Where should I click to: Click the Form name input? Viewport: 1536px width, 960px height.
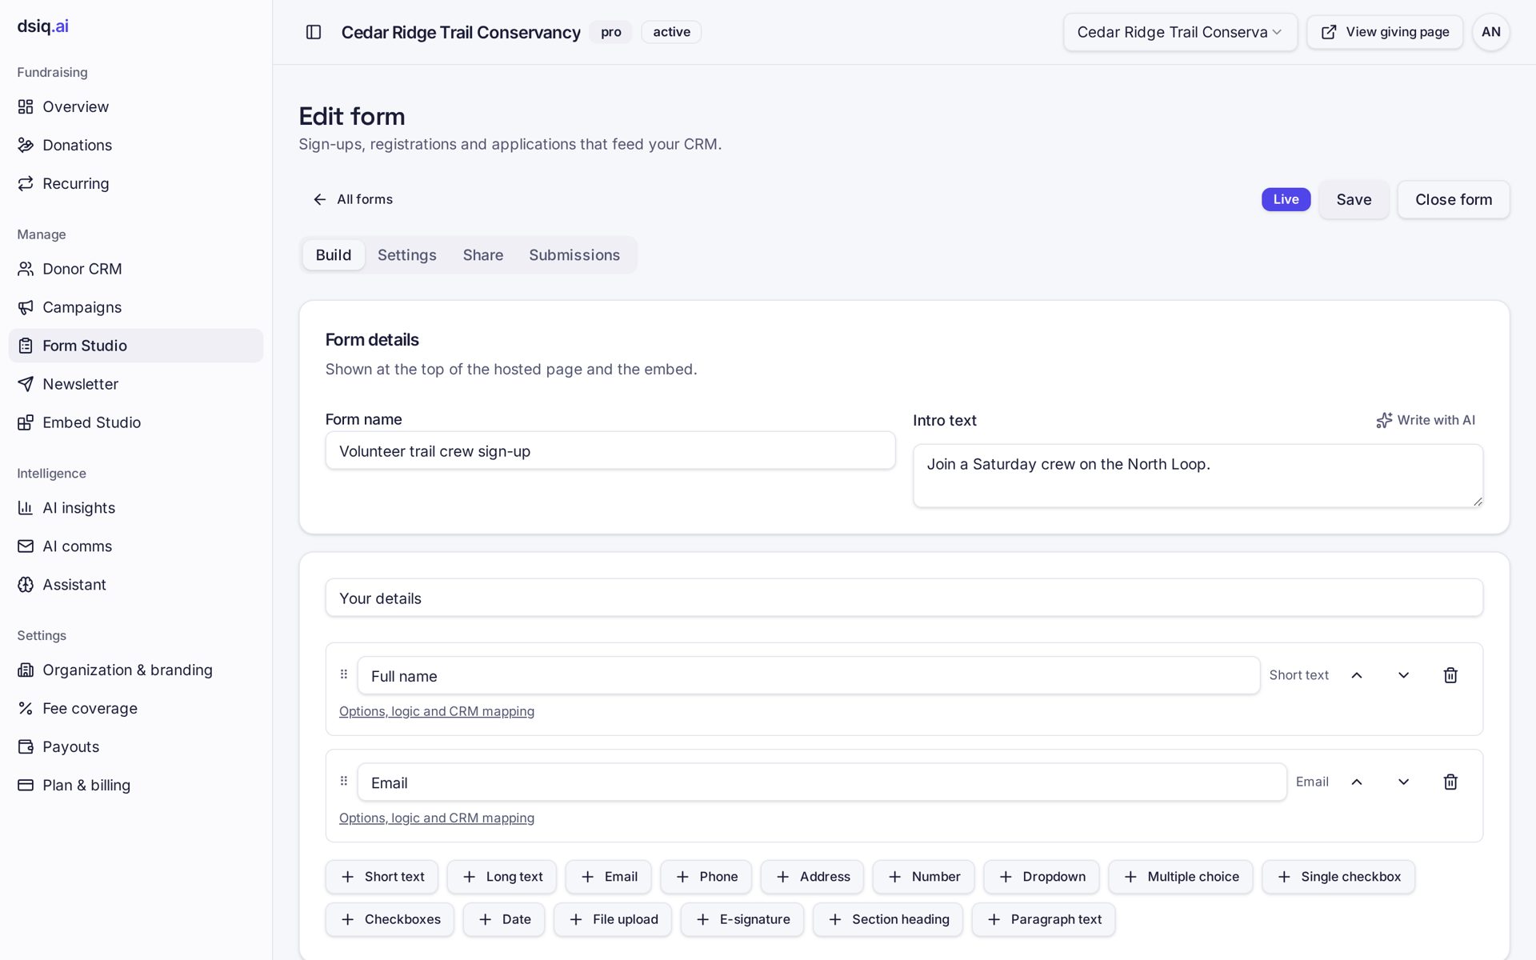(610, 450)
